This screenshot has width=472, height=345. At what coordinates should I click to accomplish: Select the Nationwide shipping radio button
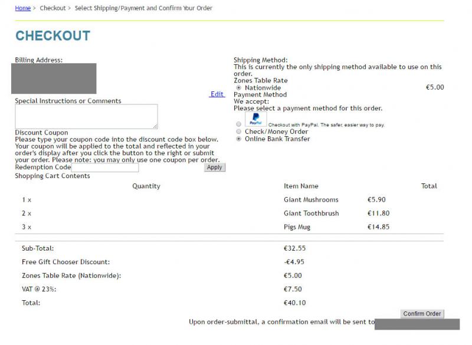[x=239, y=88]
